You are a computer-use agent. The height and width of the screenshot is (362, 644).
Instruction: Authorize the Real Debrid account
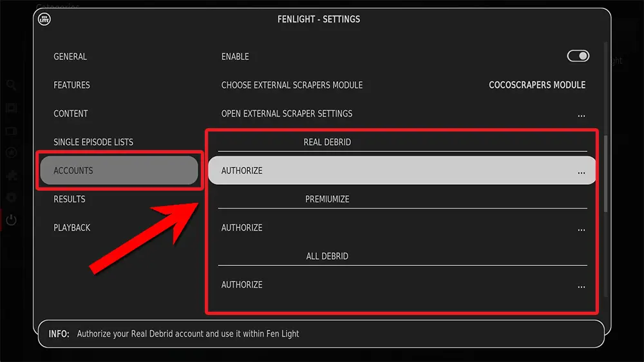(x=402, y=170)
